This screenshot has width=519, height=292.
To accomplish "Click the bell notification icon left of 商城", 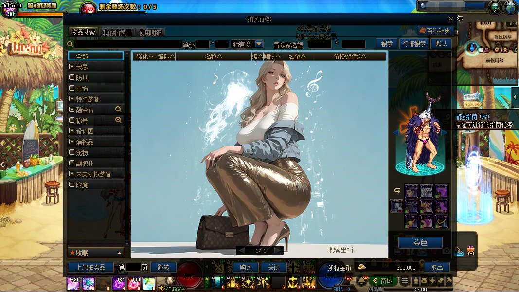I will pos(362,281).
